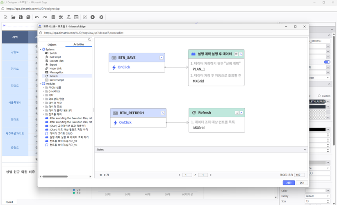
Task: Click the 닫기 button
Action: (302, 183)
